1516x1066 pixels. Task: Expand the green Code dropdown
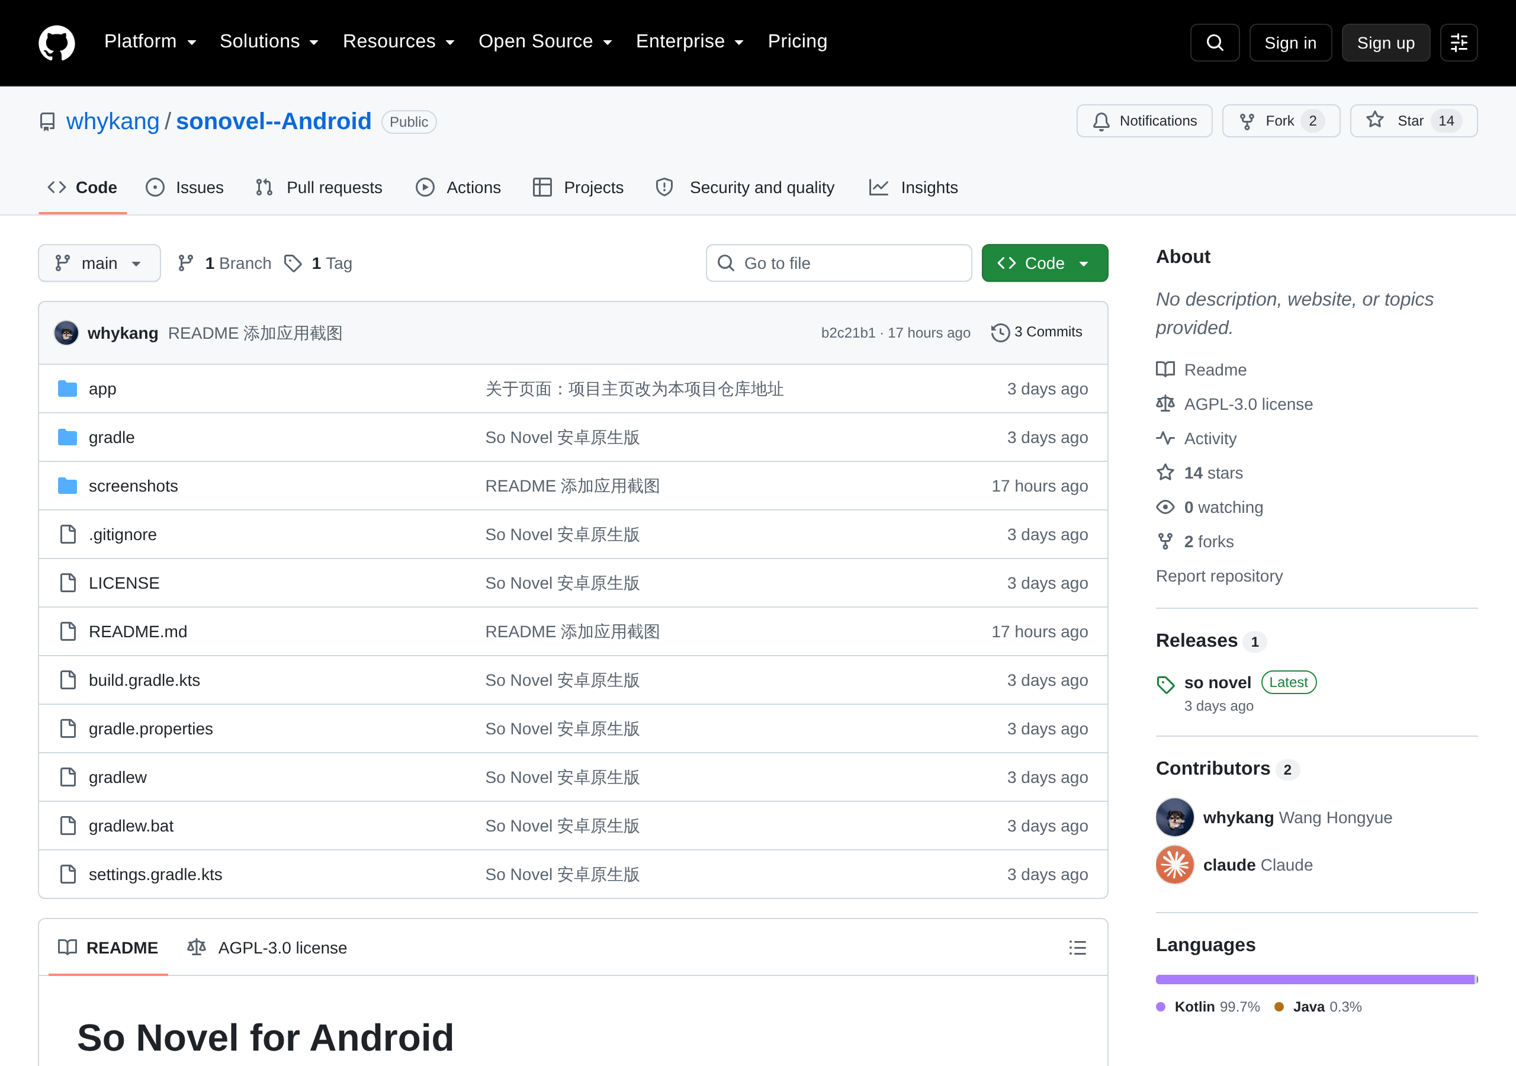[1045, 263]
